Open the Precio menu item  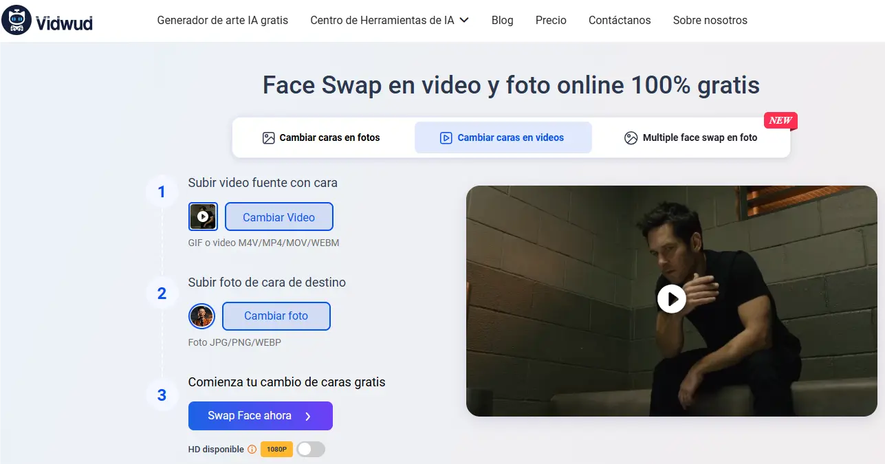click(550, 20)
